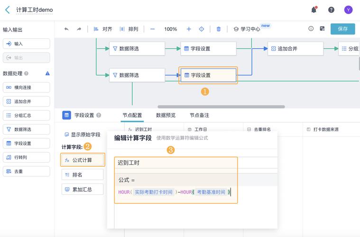Select the upper 数据筛选 canvas node
Viewport: 360px width, 237px height.
pos(137,49)
